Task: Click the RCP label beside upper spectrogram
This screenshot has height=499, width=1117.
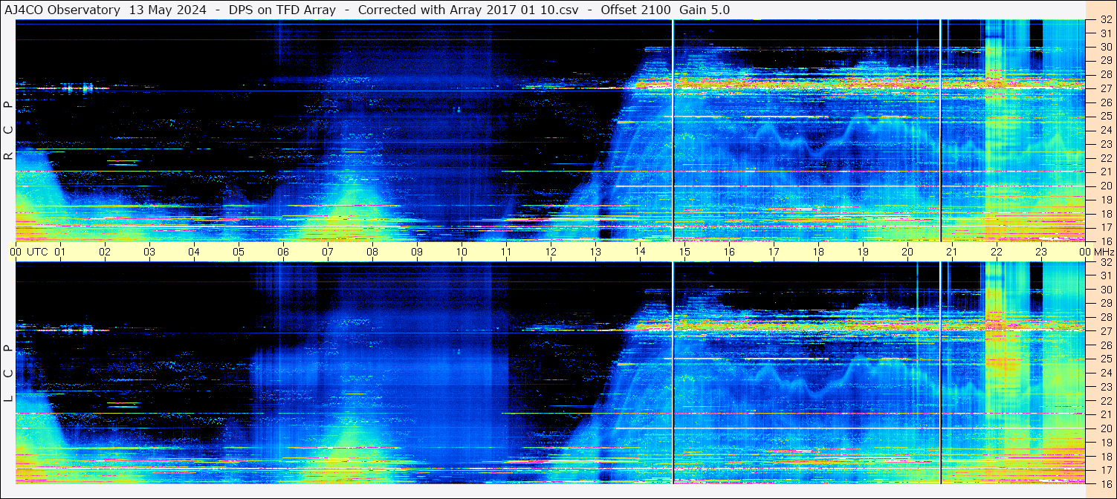Action: point(8,130)
